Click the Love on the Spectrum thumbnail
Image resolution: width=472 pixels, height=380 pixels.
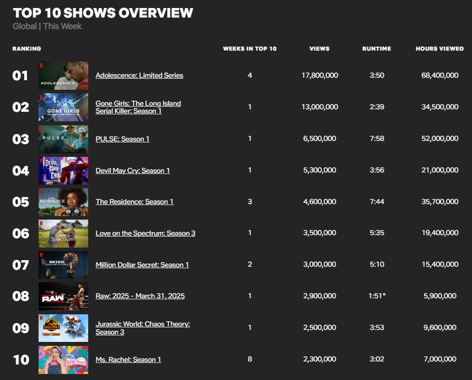[63, 233]
